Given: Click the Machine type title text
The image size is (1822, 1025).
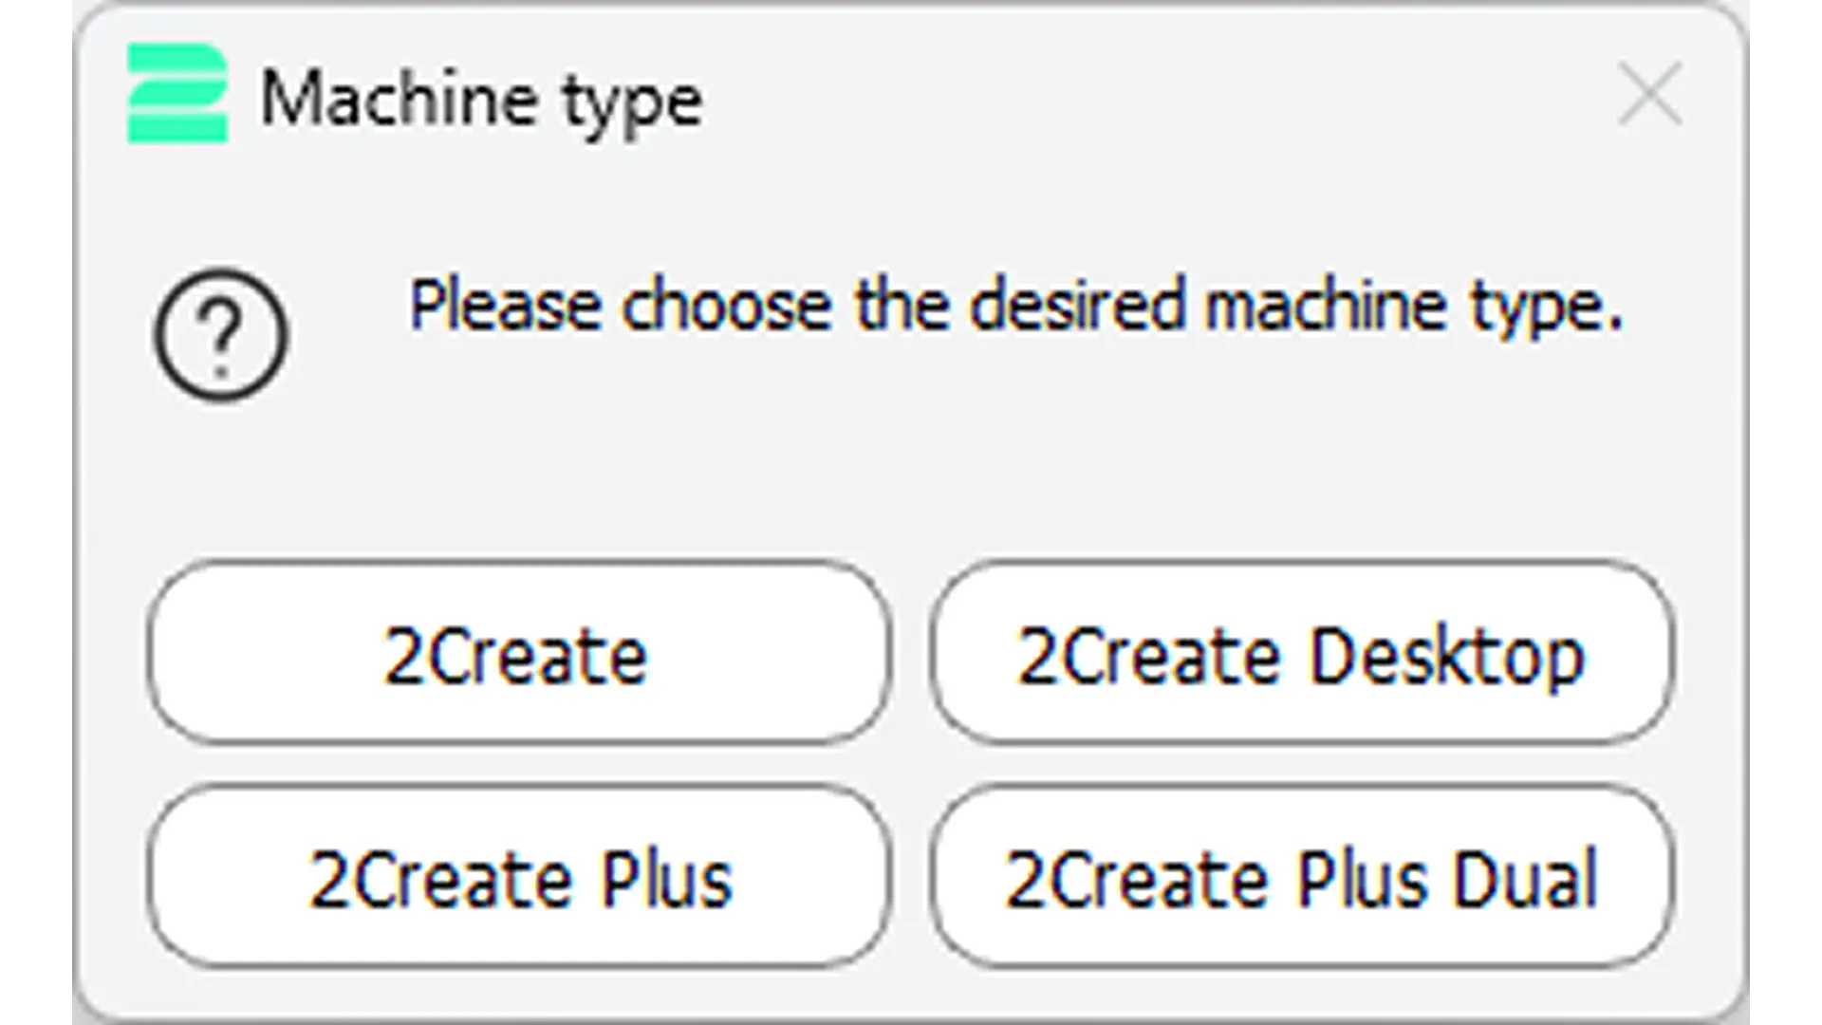Looking at the screenshot, I should [x=482, y=101].
